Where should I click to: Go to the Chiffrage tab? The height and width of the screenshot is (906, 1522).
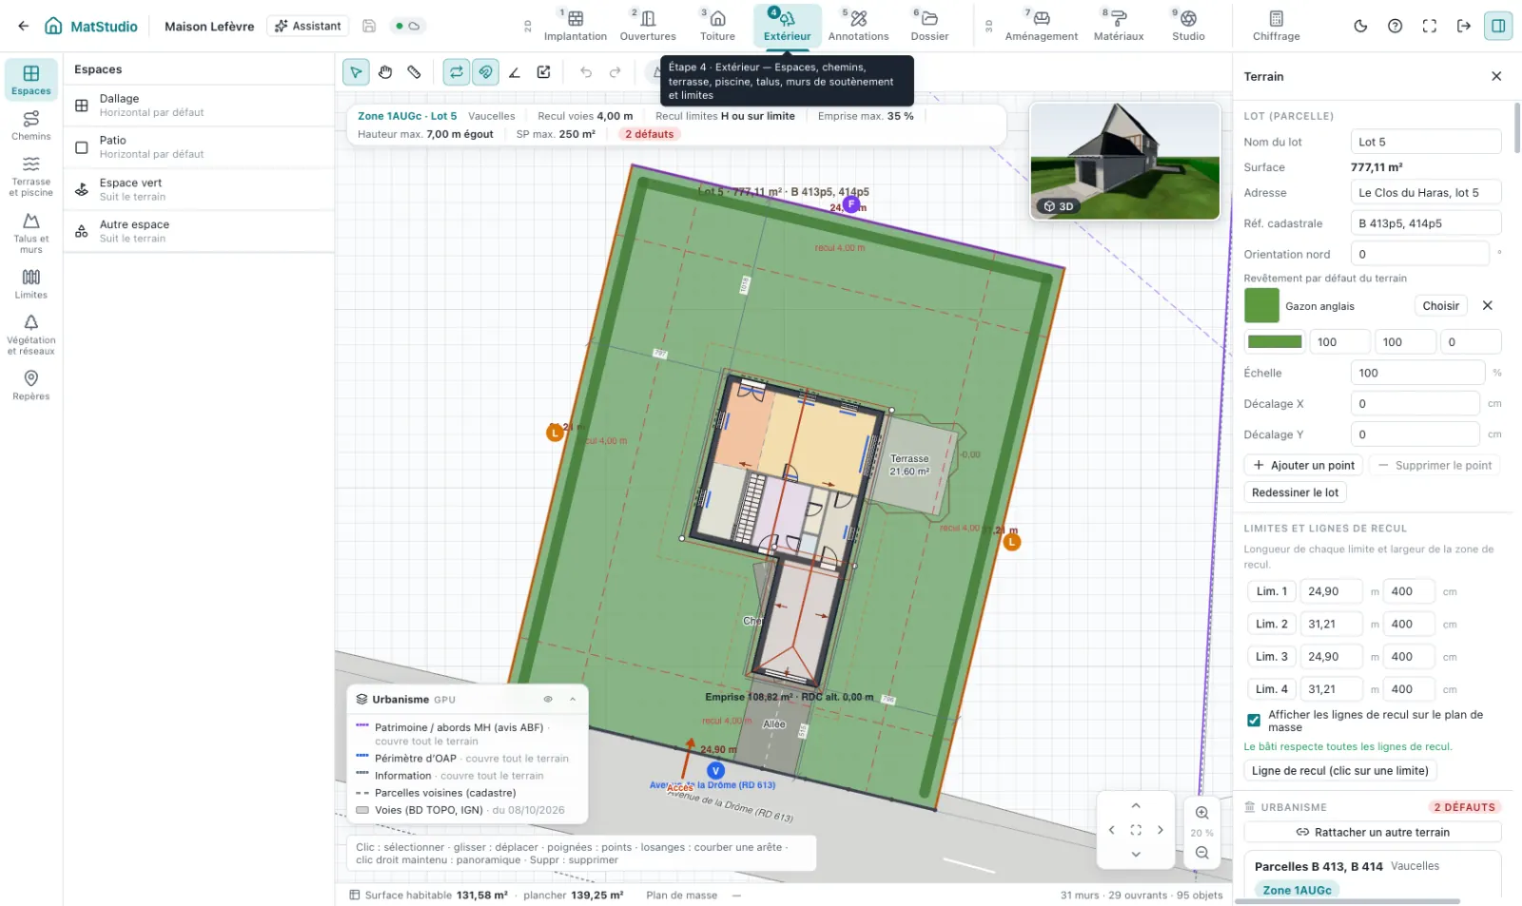[x=1277, y=26]
